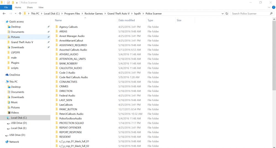Click the search magnifier icon
Image resolution: width=276 pixels, height=148 pixels.
271,13
